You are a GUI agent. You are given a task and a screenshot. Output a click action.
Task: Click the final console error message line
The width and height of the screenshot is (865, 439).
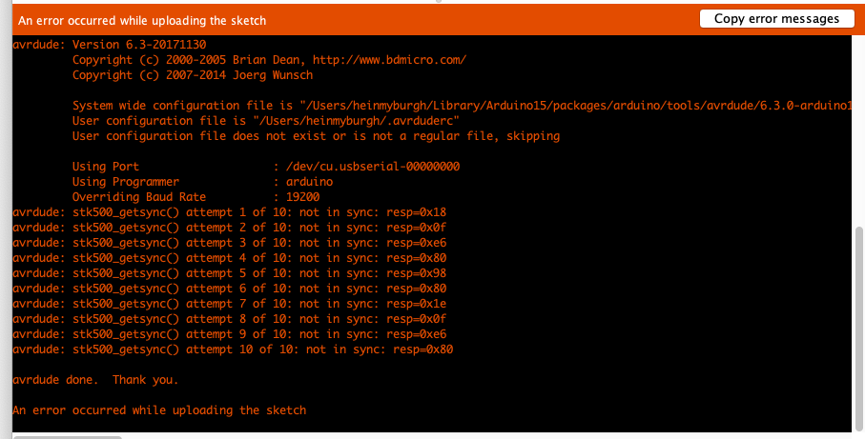pos(159,410)
